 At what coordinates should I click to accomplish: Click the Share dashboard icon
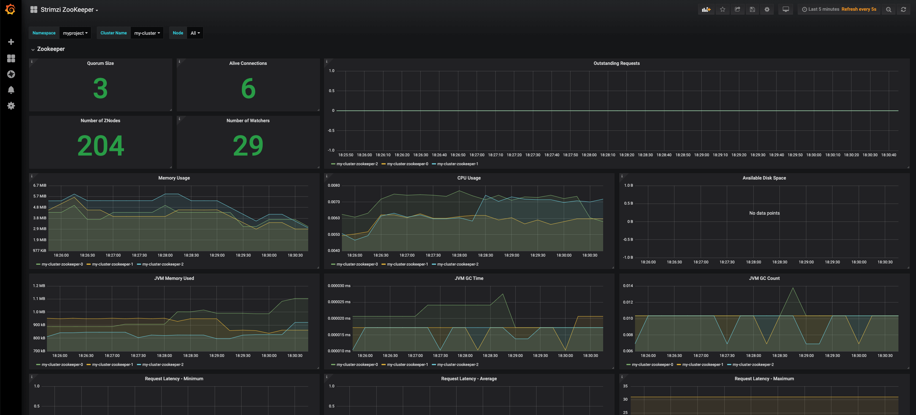tap(738, 9)
